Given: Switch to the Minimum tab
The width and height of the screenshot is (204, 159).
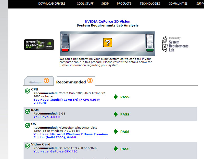Looking at the screenshot, I should click(x=39, y=81).
